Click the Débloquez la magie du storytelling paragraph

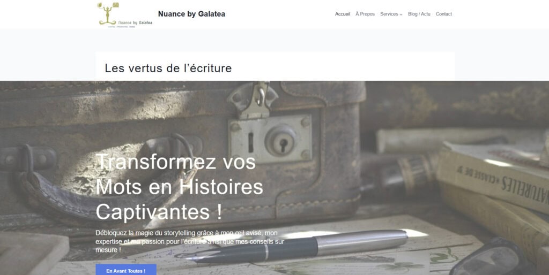click(x=189, y=241)
